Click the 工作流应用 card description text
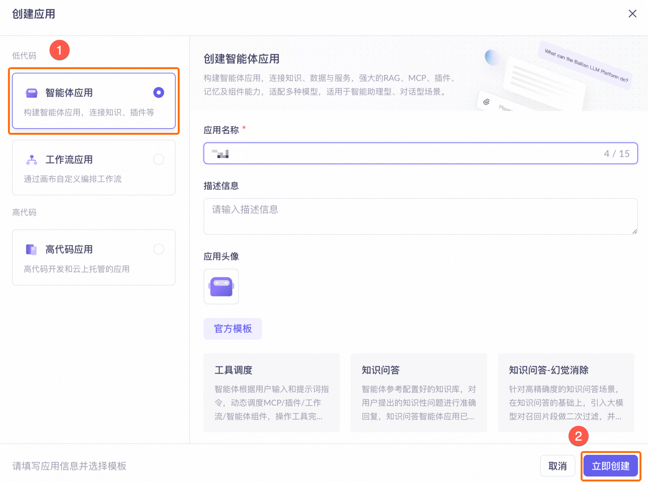 73,179
